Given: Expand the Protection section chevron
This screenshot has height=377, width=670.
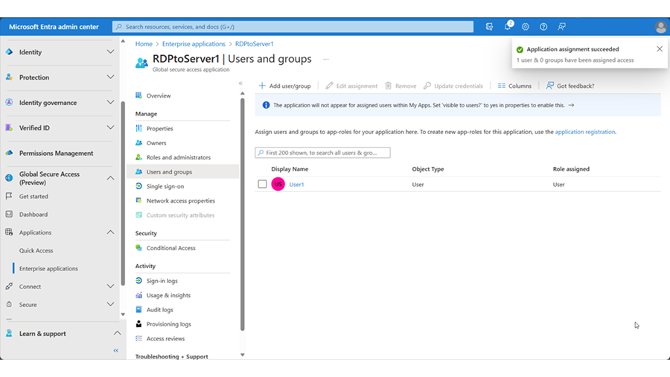Looking at the screenshot, I should click(x=110, y=77).
